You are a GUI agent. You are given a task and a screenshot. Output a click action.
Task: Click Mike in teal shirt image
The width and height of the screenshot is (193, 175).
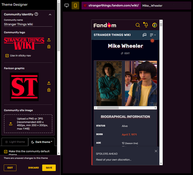coord(109,83)
